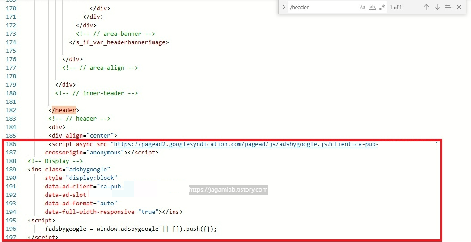The height and width of the screenshot is (242, 471).
Task: Click line number 191
Action: pyautogui.click(x=11, y=187)
